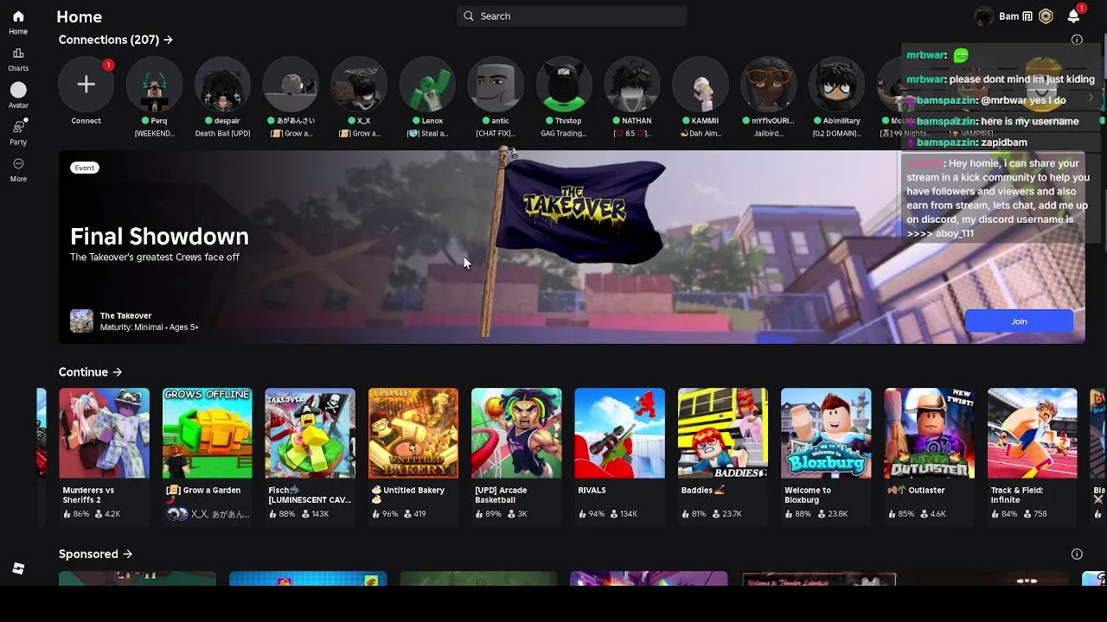Click the Untitled Bakery title text
1107x622 pixels.
click(x=413, y=490)
